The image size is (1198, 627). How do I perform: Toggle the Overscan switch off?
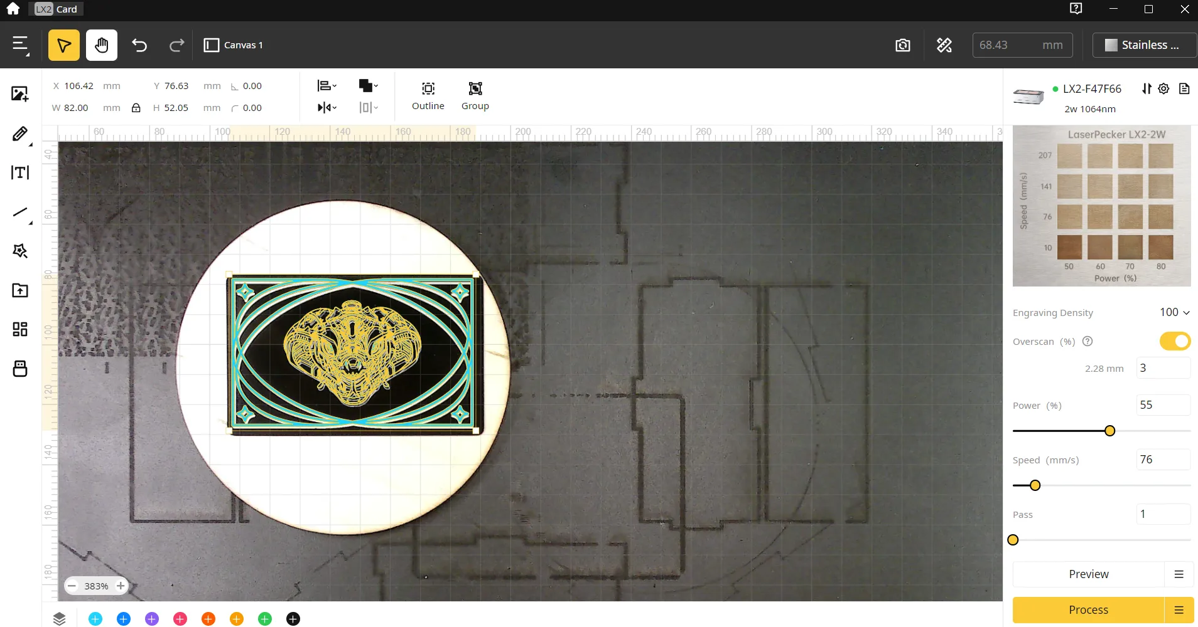1175,341
